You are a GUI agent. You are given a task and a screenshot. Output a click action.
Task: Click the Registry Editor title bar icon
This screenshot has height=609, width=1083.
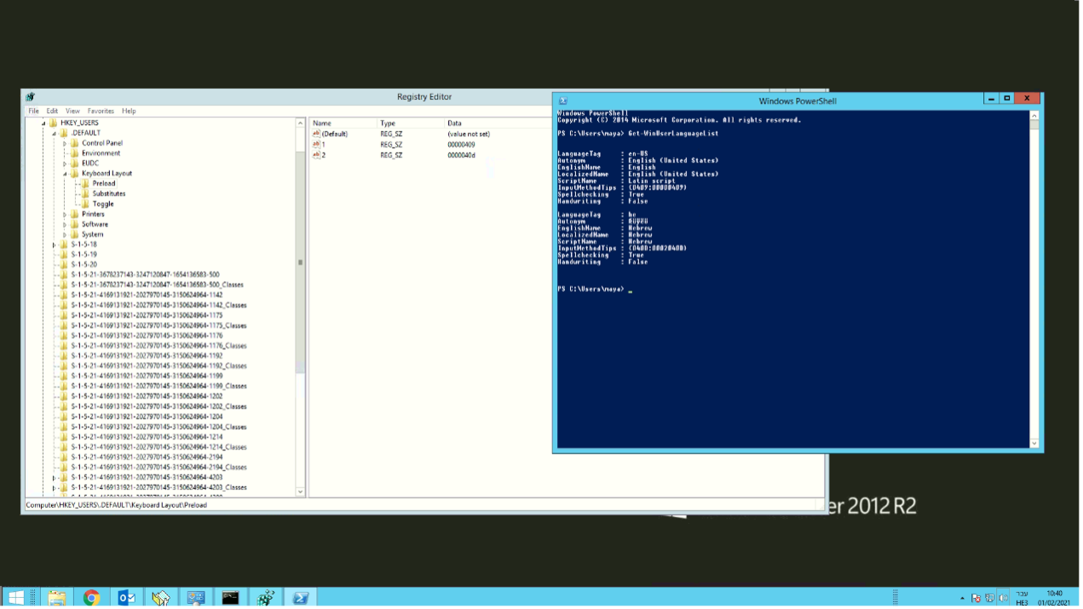(30, 97)
